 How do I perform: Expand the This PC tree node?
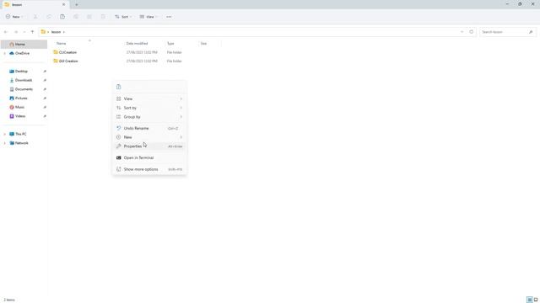tap(4, 134)
